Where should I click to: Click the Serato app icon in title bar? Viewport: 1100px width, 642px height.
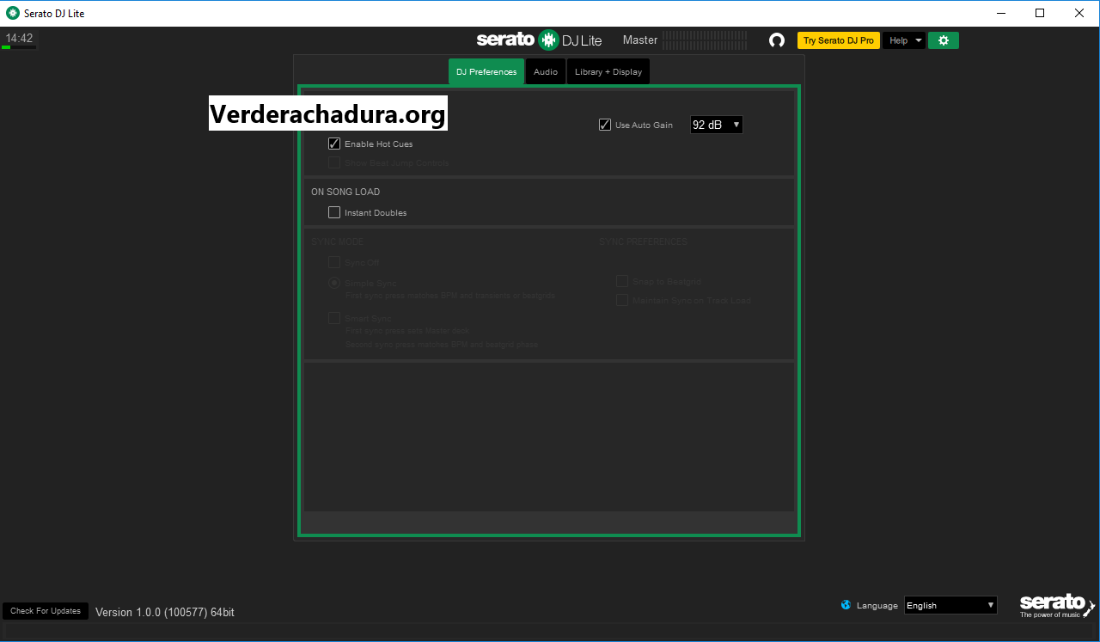click(12, 13)
